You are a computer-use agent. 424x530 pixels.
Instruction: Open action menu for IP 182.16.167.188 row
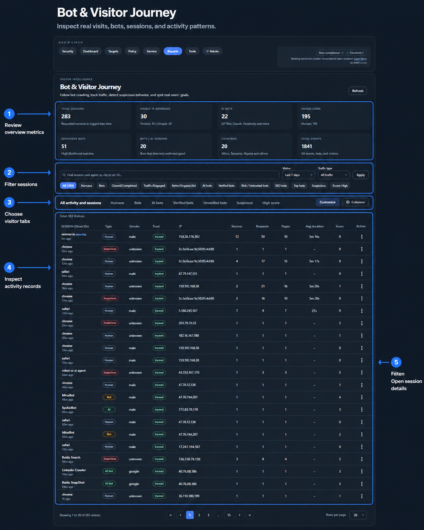(362, 336)
